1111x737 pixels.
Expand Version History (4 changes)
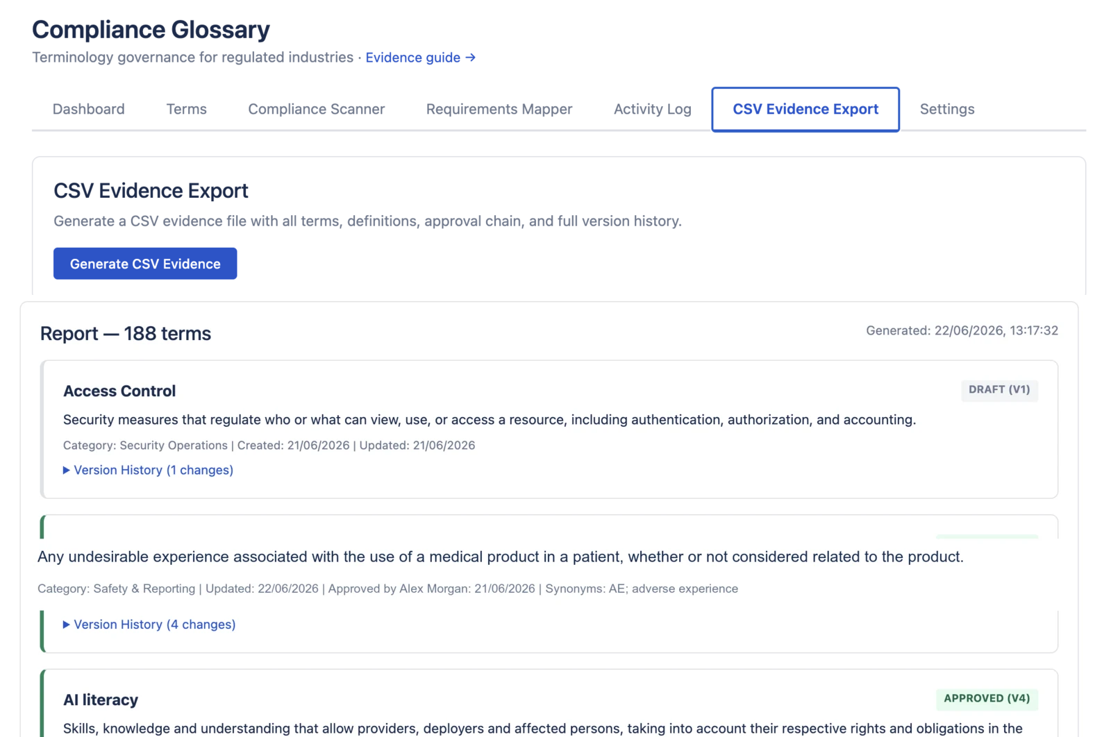coord(149,625)
